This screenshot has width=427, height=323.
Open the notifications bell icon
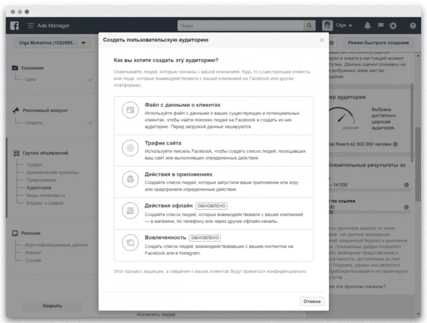point(367,25)
